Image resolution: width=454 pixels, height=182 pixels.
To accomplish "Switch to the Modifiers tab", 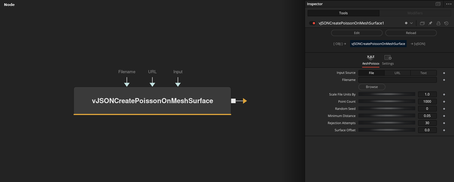I will pos(415,13).
